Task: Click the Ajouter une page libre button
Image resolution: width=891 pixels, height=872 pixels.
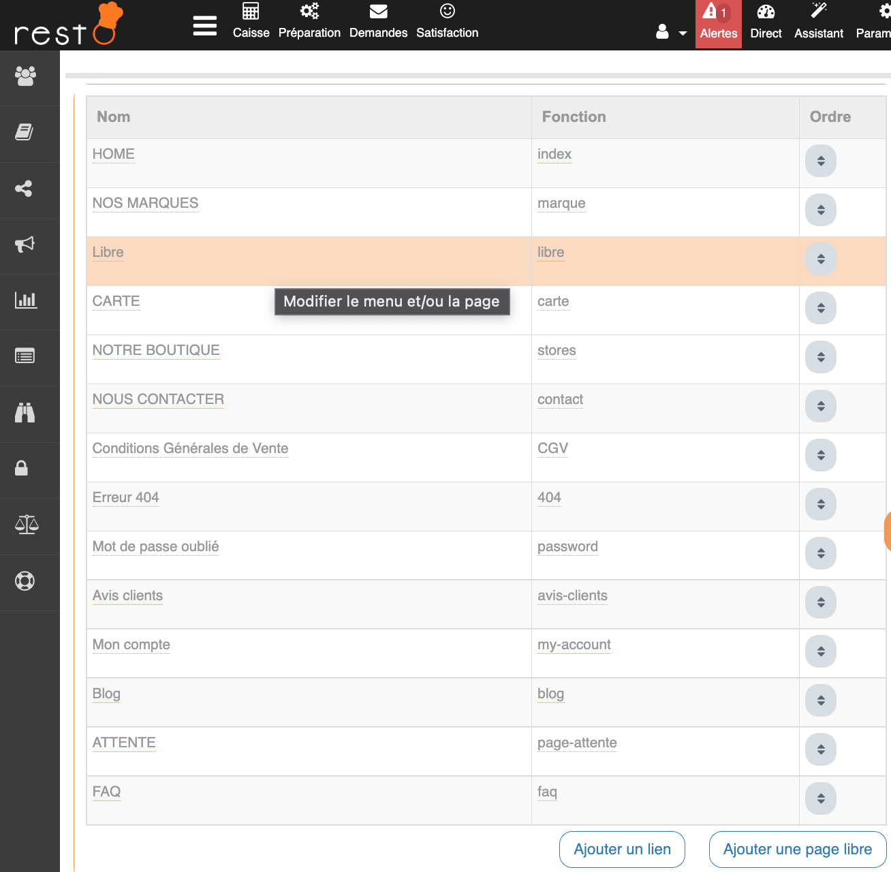Action: coord(797,850)
